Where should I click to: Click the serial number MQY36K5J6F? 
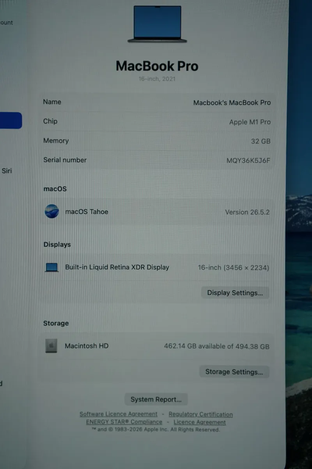click(x=248, y=160)
